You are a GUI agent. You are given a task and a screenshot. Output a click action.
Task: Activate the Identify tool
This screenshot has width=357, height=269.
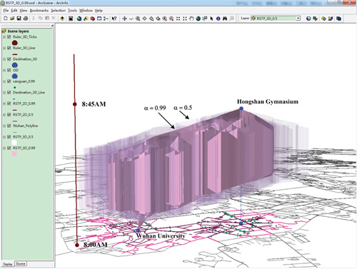(218, 19)
